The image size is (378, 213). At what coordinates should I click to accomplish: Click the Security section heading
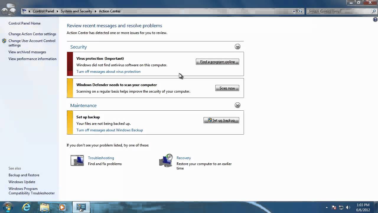pyautogui.click(x=79, y=47)
